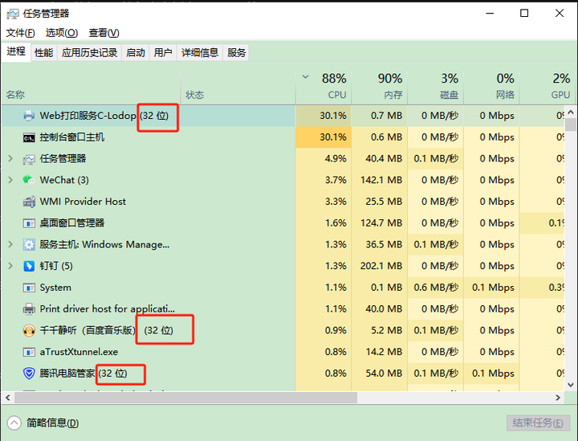578x441 pixels.
Task: Sort by the 90% 内存 column header
Action: pyautogui.click(x=380, y=88)
